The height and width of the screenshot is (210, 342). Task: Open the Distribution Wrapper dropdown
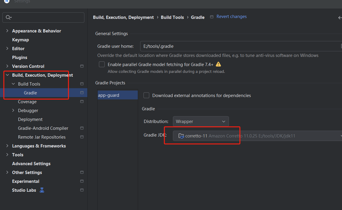click(x=201, y=121)
